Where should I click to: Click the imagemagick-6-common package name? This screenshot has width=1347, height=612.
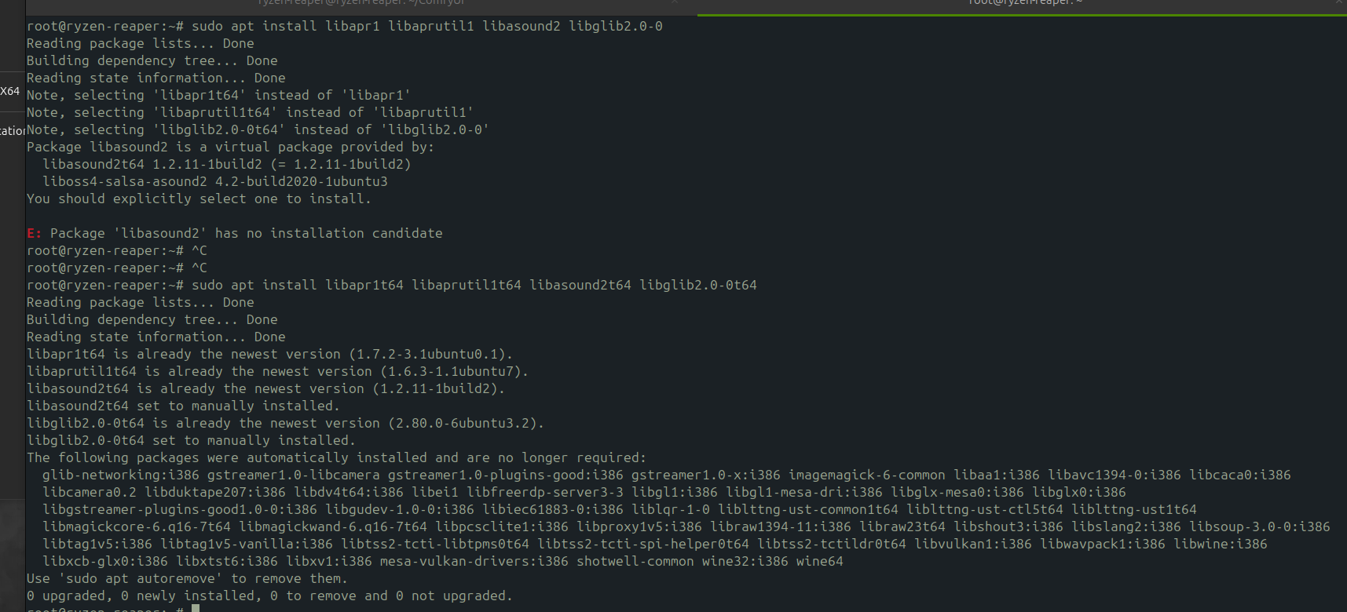pos(866,475)
